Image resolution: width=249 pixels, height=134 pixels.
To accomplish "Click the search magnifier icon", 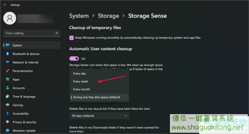I will point(57,33).
